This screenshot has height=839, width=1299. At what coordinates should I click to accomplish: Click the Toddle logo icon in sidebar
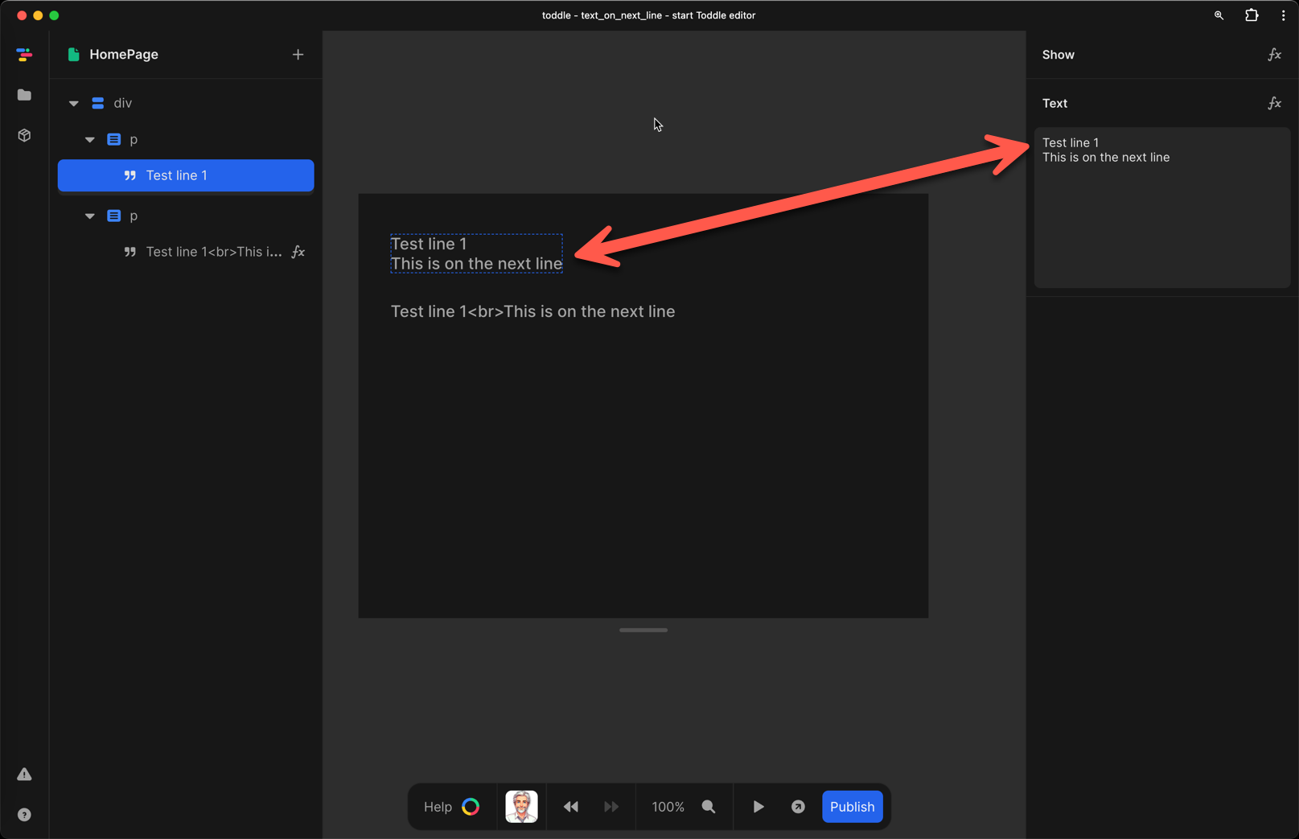(24, 55)
